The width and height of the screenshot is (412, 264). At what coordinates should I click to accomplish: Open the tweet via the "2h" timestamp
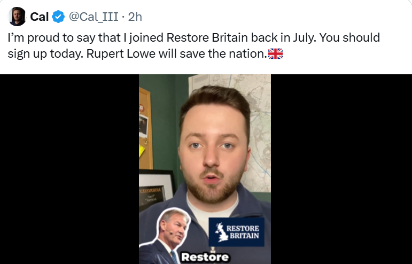pyautogui.click(x=135, y=17)
